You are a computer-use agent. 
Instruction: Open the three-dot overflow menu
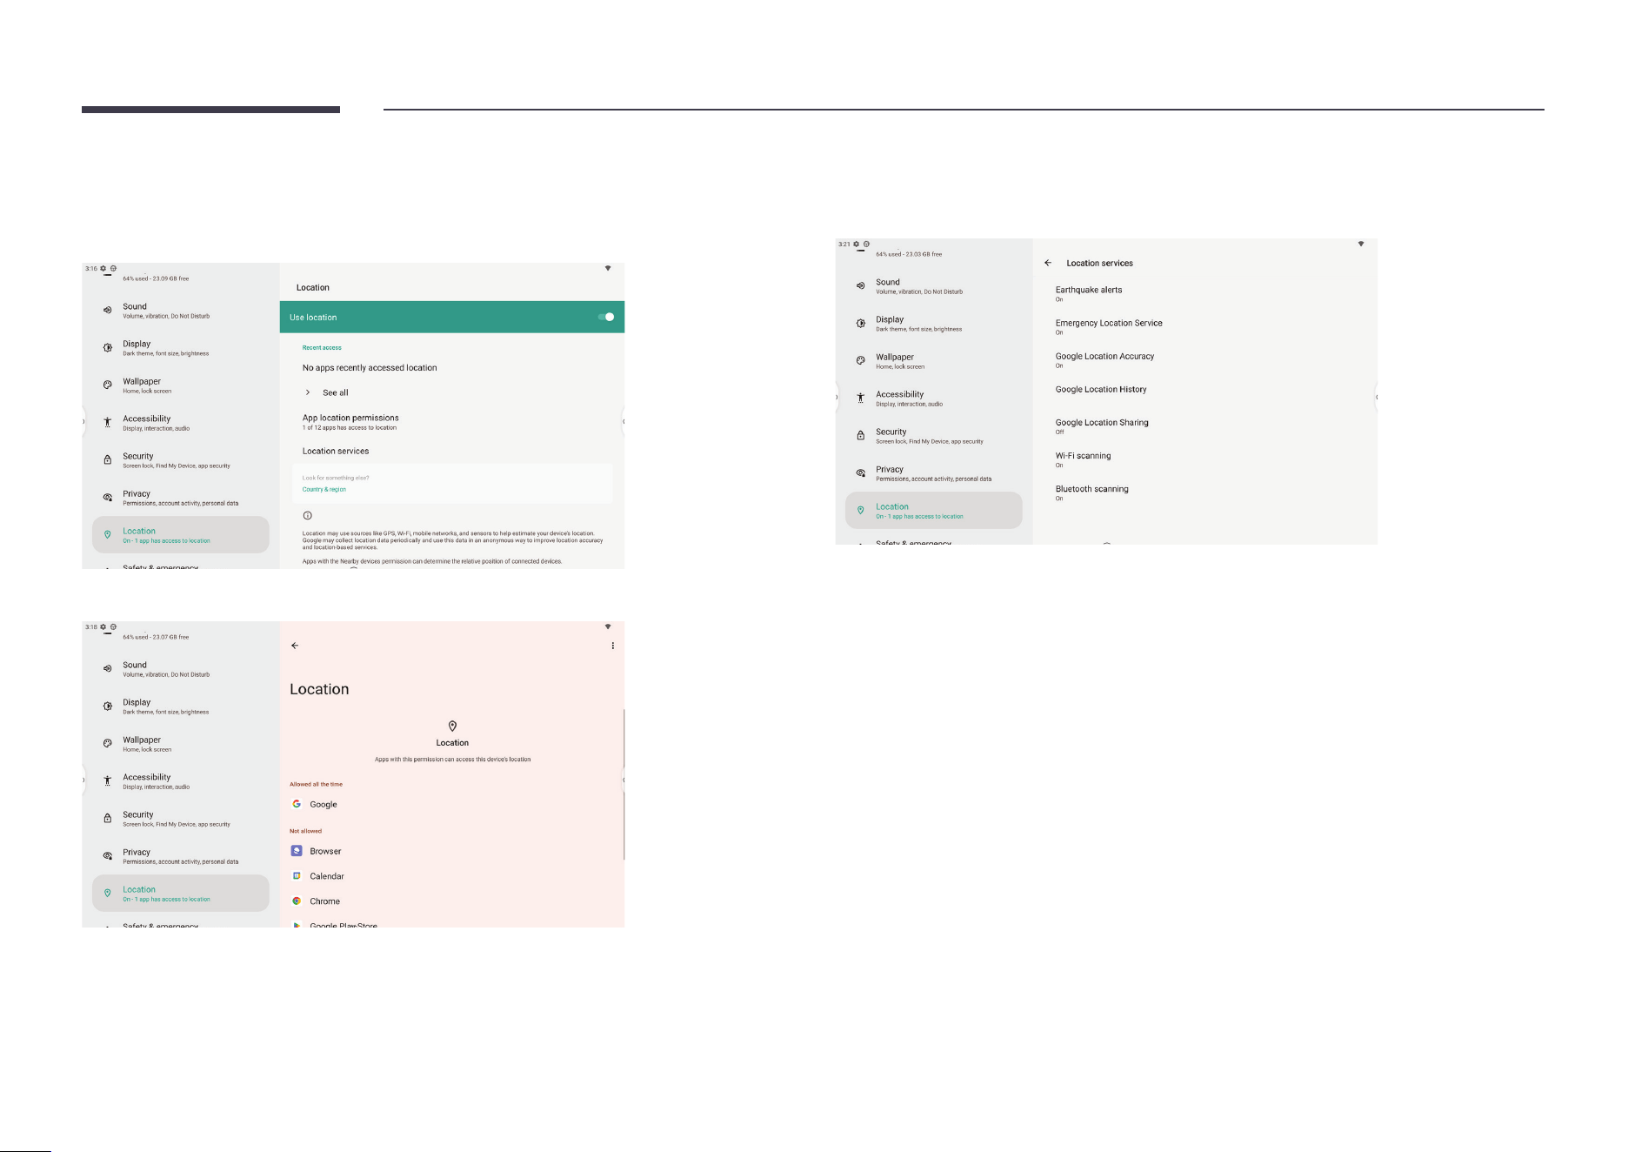click(x=613, y=646)
